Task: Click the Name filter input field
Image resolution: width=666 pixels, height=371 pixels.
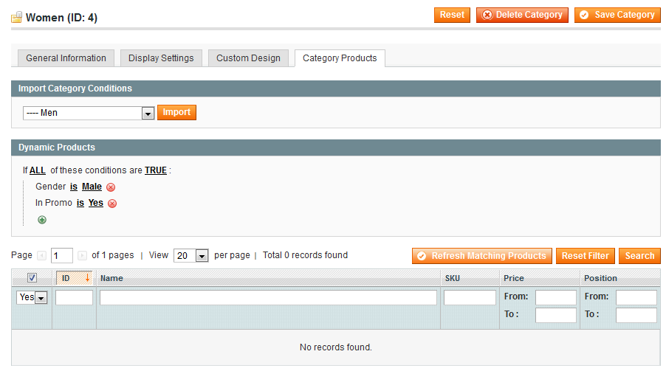Action: 268,297
